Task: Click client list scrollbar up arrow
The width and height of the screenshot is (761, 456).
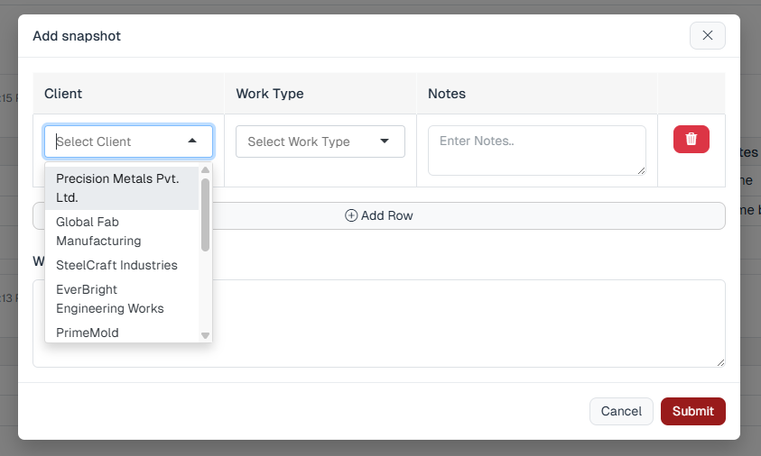Action: (205, 170)
